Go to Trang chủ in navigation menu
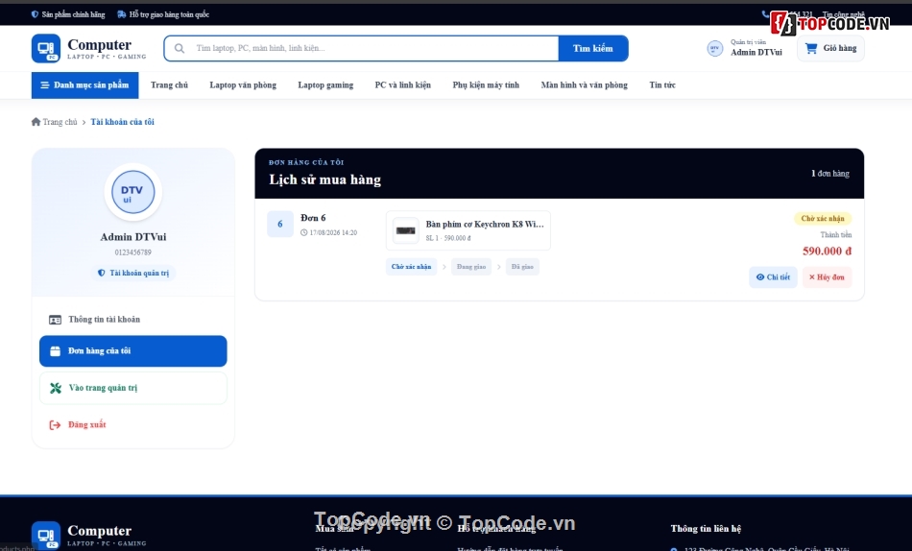This screenshot has height=551, width=912. (x=169, y=84)
